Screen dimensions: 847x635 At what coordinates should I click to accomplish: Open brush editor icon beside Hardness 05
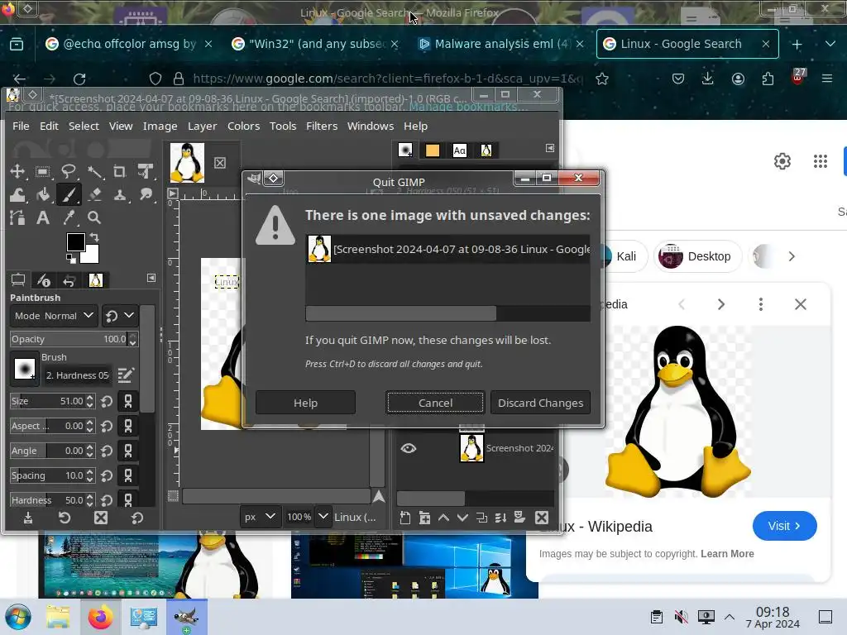tap(126, 375)
